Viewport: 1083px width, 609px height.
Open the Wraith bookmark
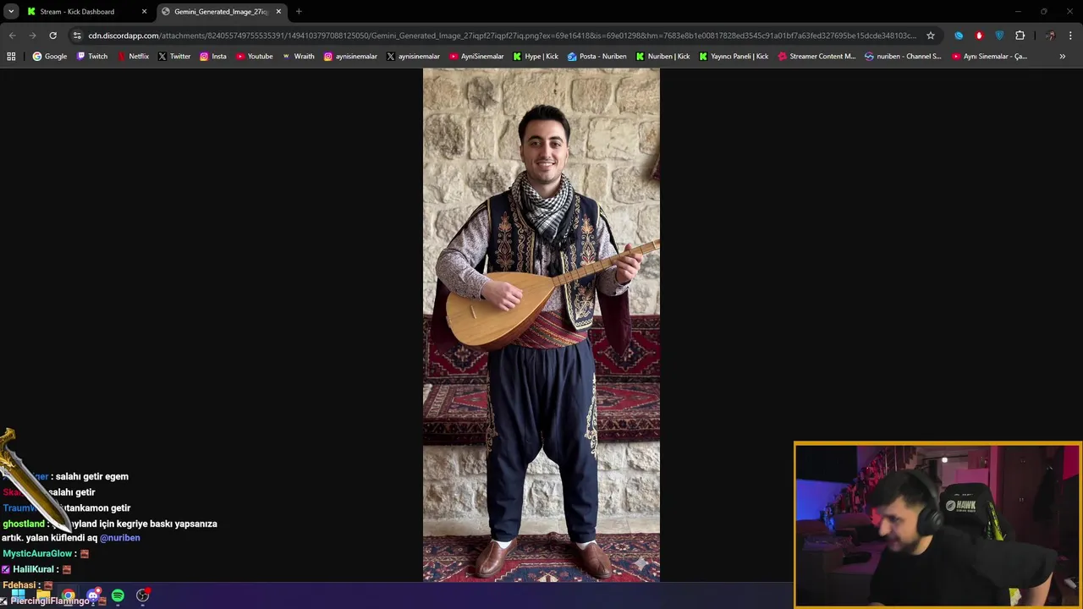pos(298,57)
